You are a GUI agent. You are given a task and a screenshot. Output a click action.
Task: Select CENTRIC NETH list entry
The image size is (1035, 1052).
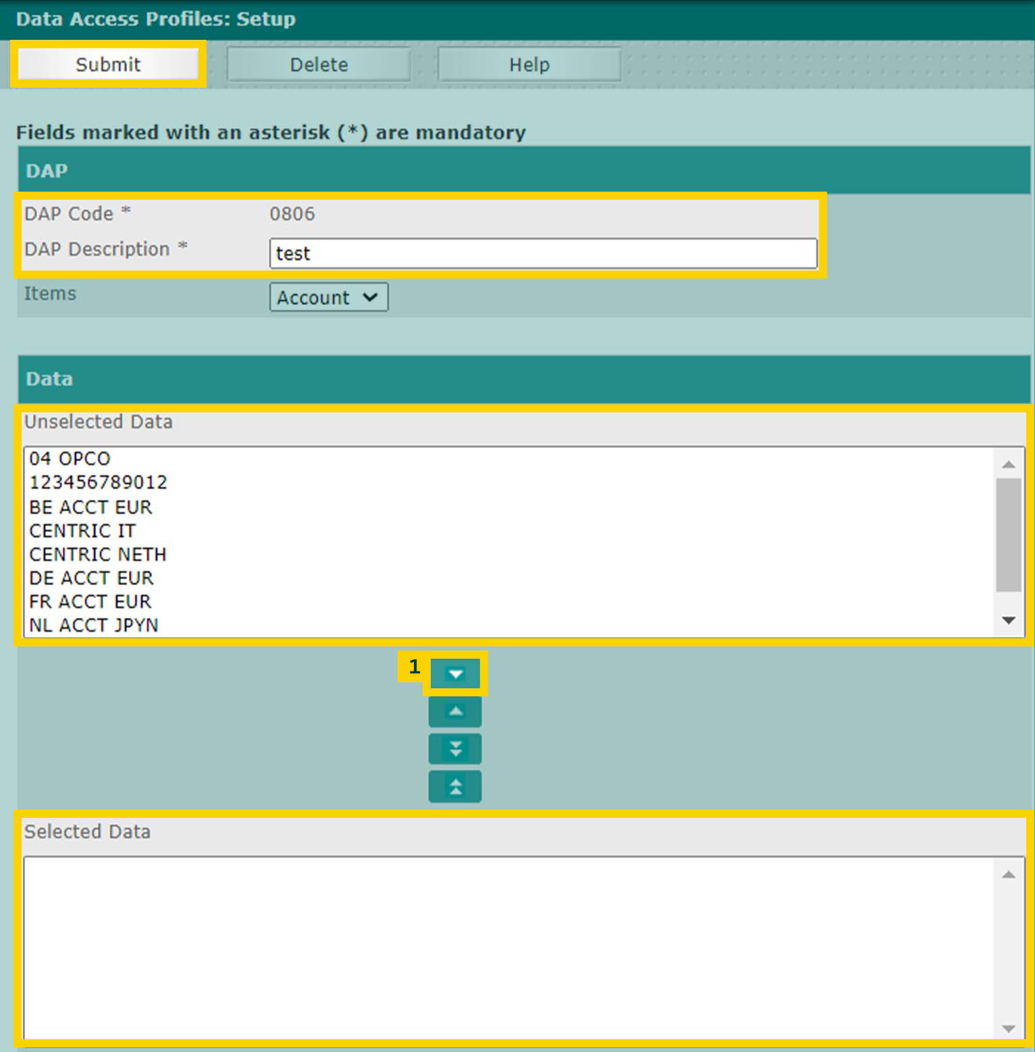pyautogui.click(x=98, y=554)
